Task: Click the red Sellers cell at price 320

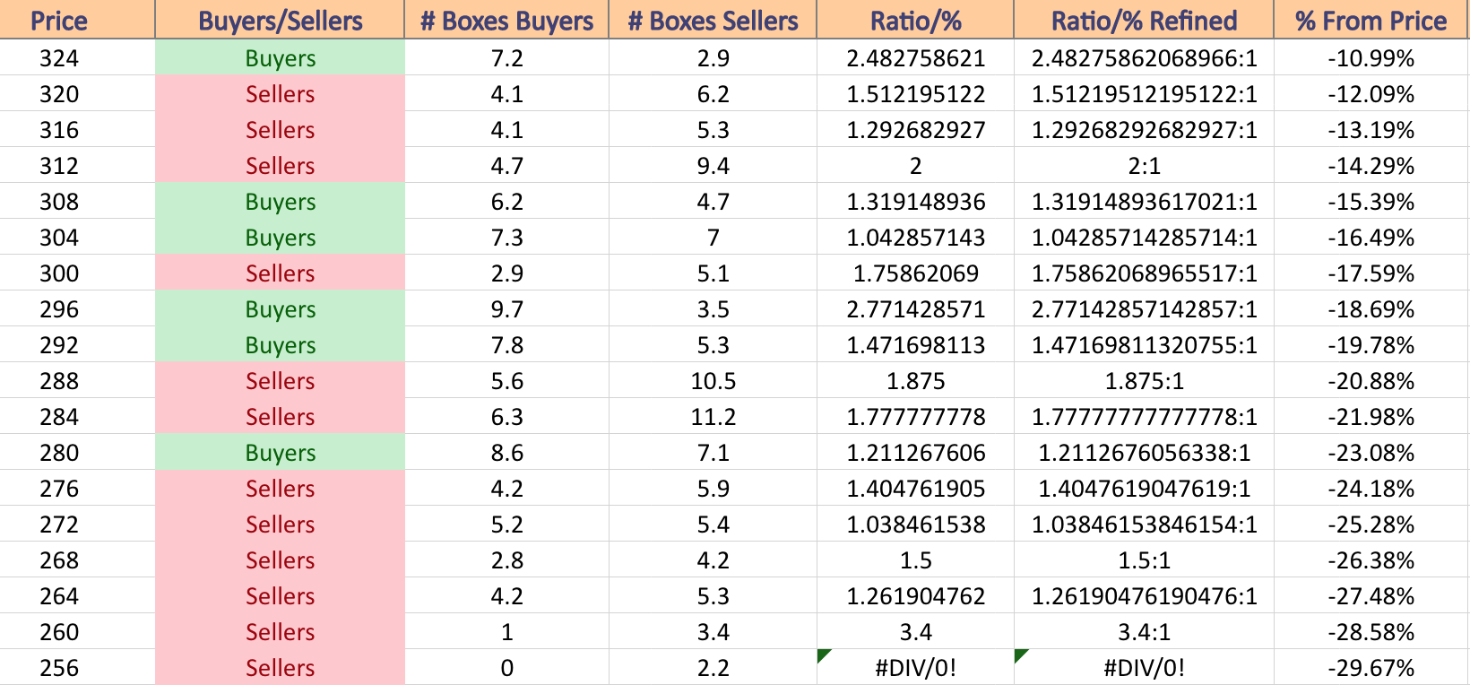Action: pyautogui.click(x=280, y=93)
